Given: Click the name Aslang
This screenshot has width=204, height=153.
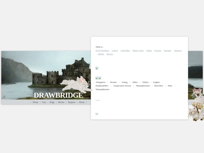Looking at the screenshot, I should pos(124,82).
